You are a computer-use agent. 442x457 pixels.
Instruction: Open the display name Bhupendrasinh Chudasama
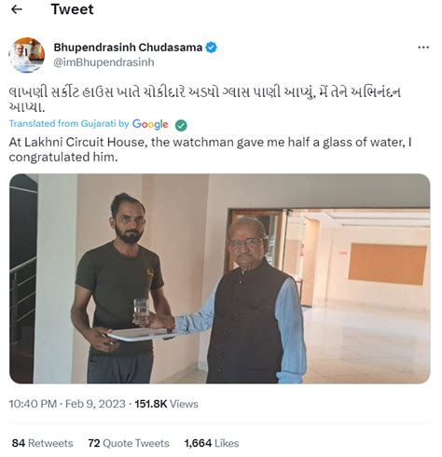(128, 48)
